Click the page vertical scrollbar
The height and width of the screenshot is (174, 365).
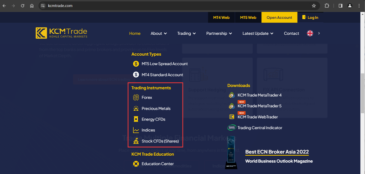tap(363, 93)
